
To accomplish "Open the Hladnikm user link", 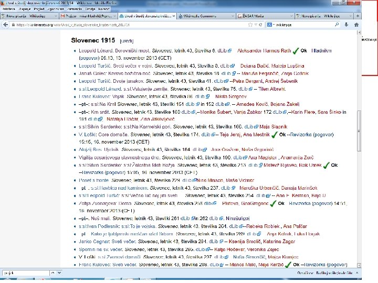I will tap(321, 51).
